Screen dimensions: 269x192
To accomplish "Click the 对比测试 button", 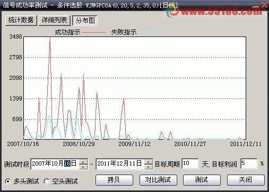I will pyautogui.click(x=158, y=180).
